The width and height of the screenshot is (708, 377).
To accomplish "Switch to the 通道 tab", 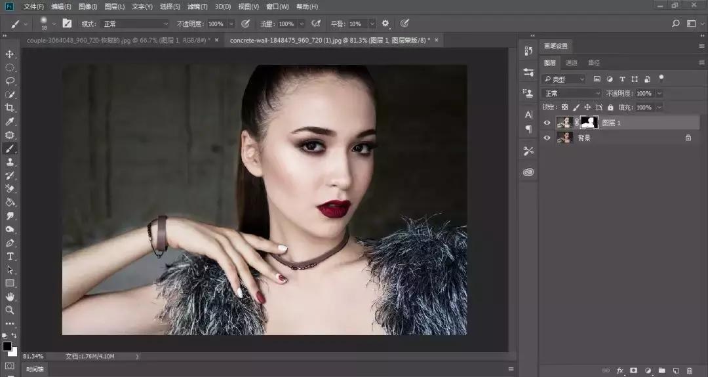I will (572, 63).
